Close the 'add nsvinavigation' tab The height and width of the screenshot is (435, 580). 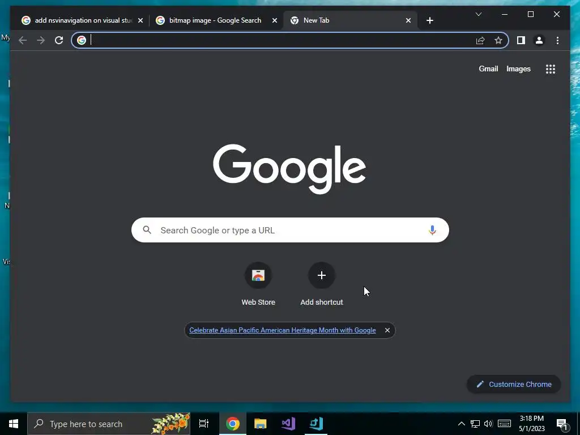coord(140,20)
